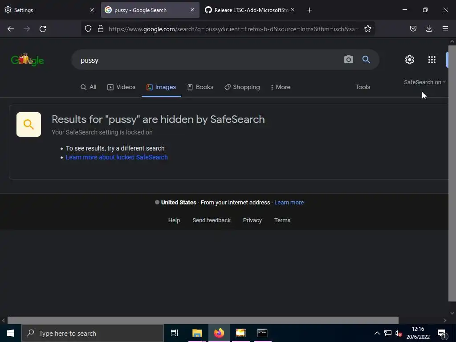Click the Windows Type here to search box

[93, 333]
